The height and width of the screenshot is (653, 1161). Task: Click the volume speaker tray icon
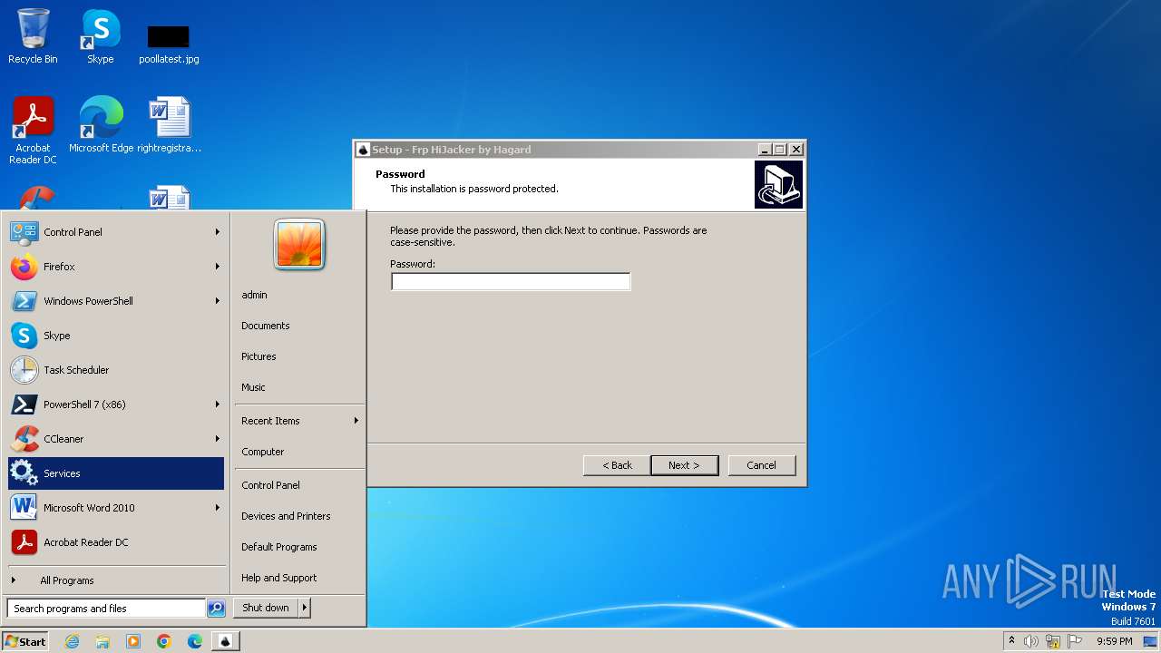(1031, 641)
